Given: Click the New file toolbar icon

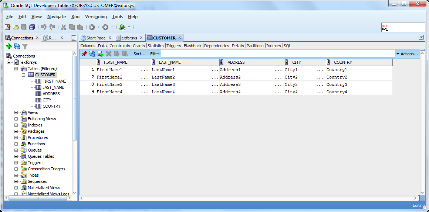Looking at the screenshot, I should tap(7, 27).
